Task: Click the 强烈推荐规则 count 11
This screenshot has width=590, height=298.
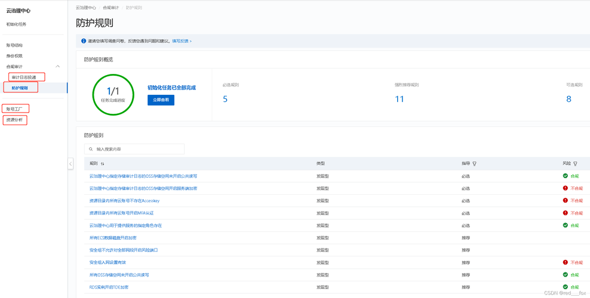Action: (400, 99)
